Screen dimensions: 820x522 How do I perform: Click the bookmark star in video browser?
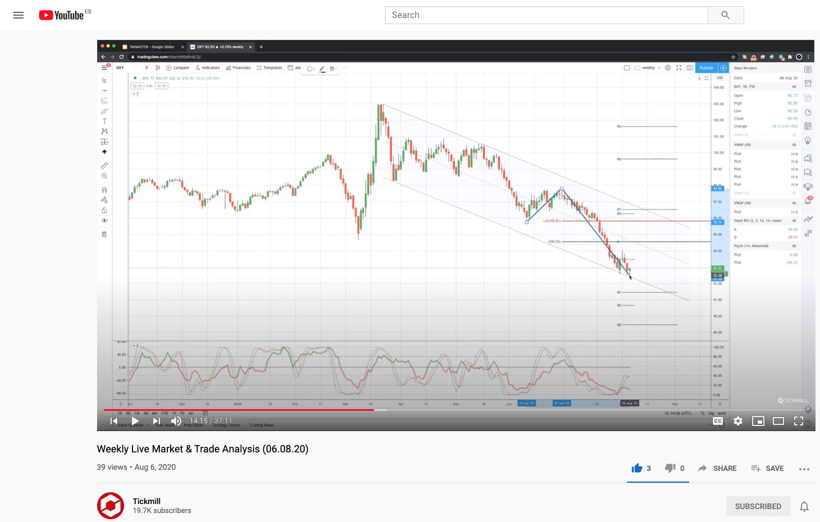click(733, 57)
